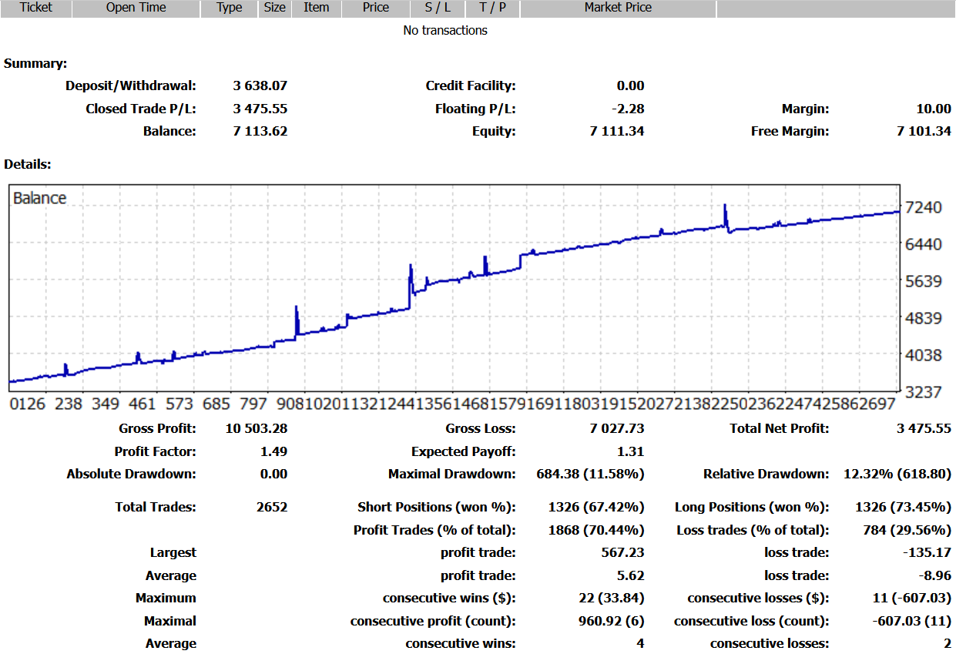Viewport: 956px width, 654px height.
Task: Click the Balance label inside the chart
Action: click(x=40, y=198)
